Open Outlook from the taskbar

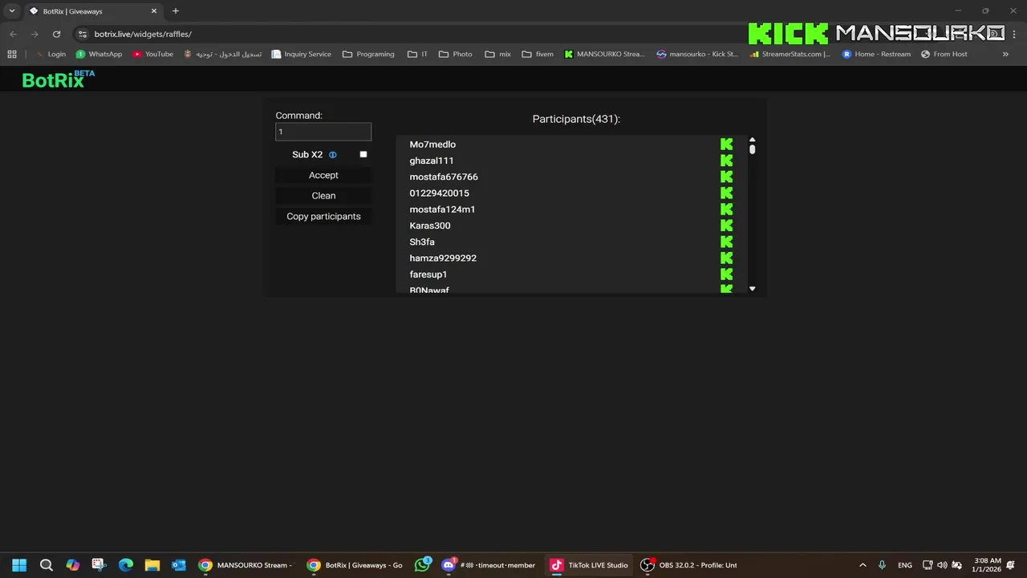[179, 565]
